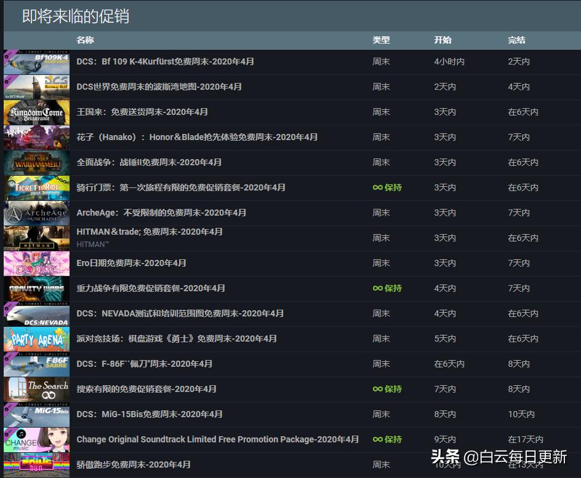Click the Kingdom Come Deliverance thumbnail
Image resolution: width=581 pixels, height=478 pixels.
[36, 112]
